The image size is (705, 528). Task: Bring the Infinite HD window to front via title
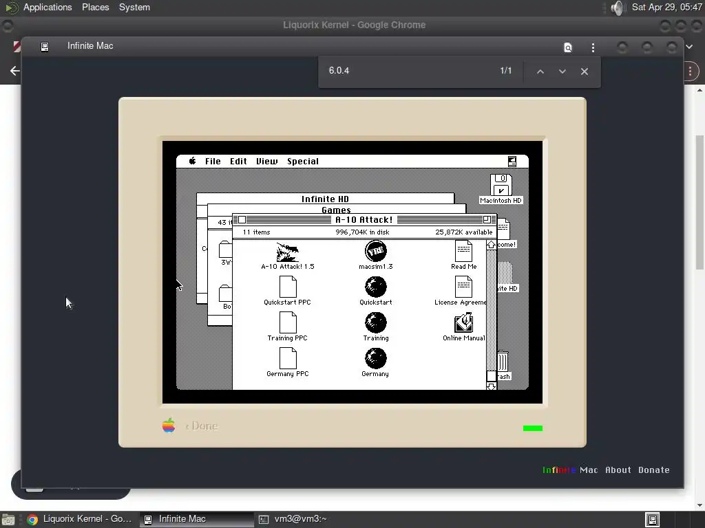(x=325, y=199)
